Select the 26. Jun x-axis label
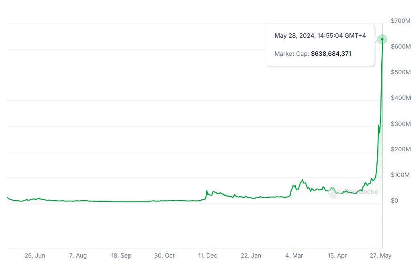415x266 pixels. click(35, 256)
